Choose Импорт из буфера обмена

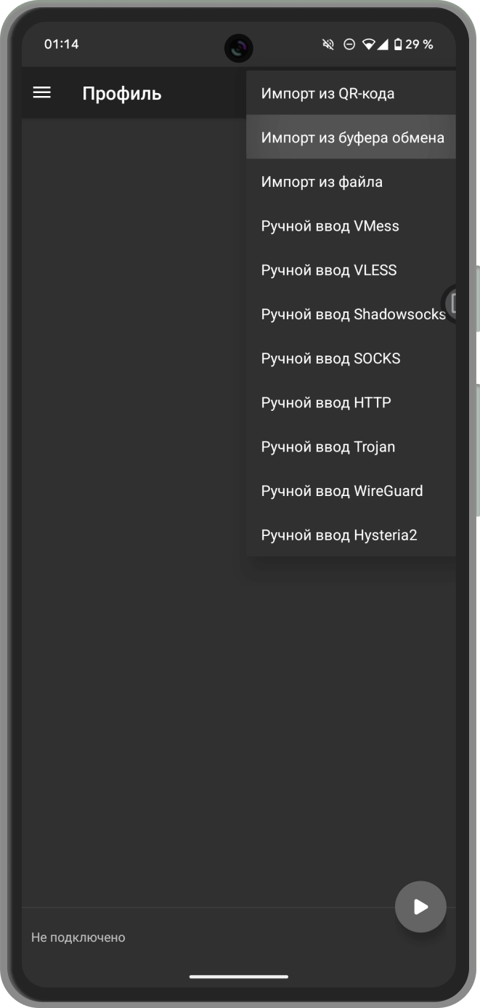[x=351, y=137]
